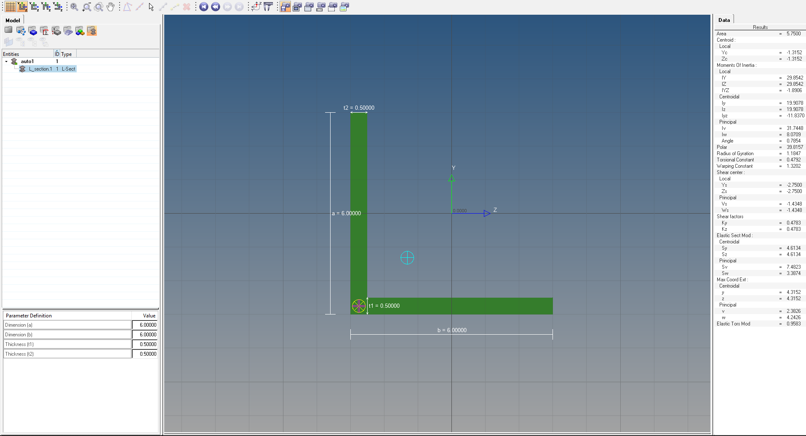Click the Thickness (t2) value field
The image size is (806, 436).
click(145, 354)
